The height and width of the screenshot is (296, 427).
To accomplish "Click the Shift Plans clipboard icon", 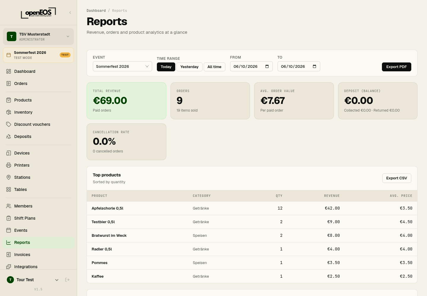I will (x=9, y=218).
